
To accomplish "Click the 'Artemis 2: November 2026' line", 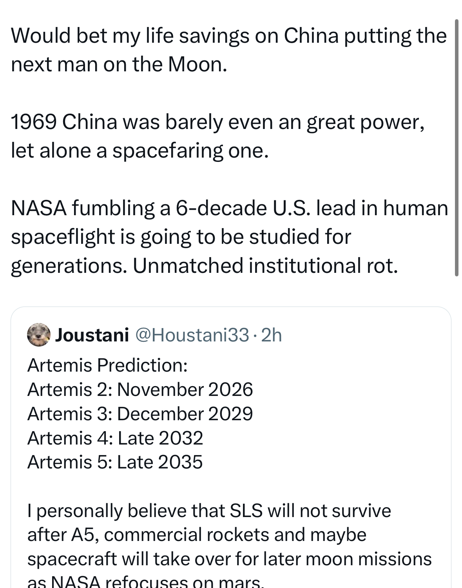I will (x=140, y=390).
